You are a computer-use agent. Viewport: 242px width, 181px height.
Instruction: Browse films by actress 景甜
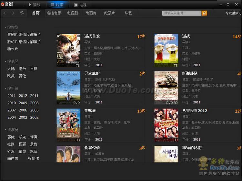coord(34,144)
